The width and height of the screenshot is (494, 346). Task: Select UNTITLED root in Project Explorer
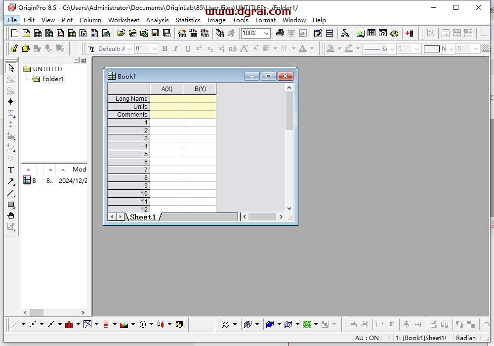47,69
